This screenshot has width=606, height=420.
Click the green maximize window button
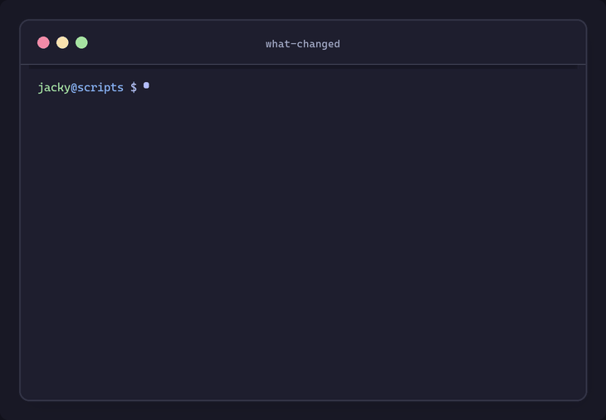pyautogui.click(x=81, y=42)
